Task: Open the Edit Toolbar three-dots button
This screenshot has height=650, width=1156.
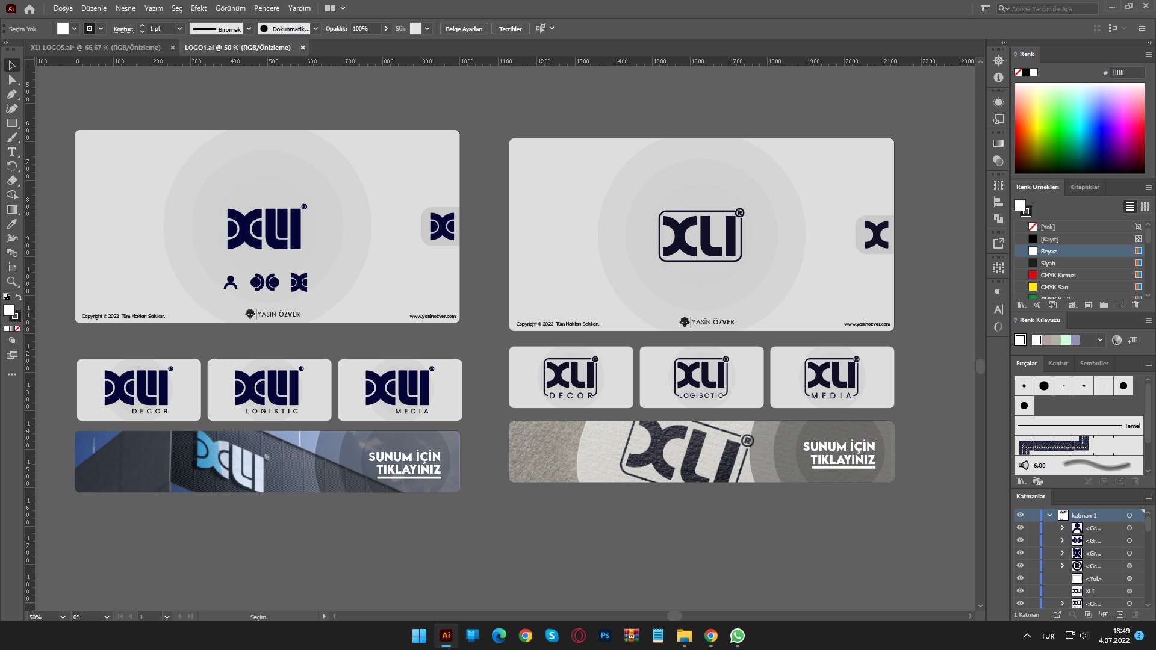Action: click(12, 374)
